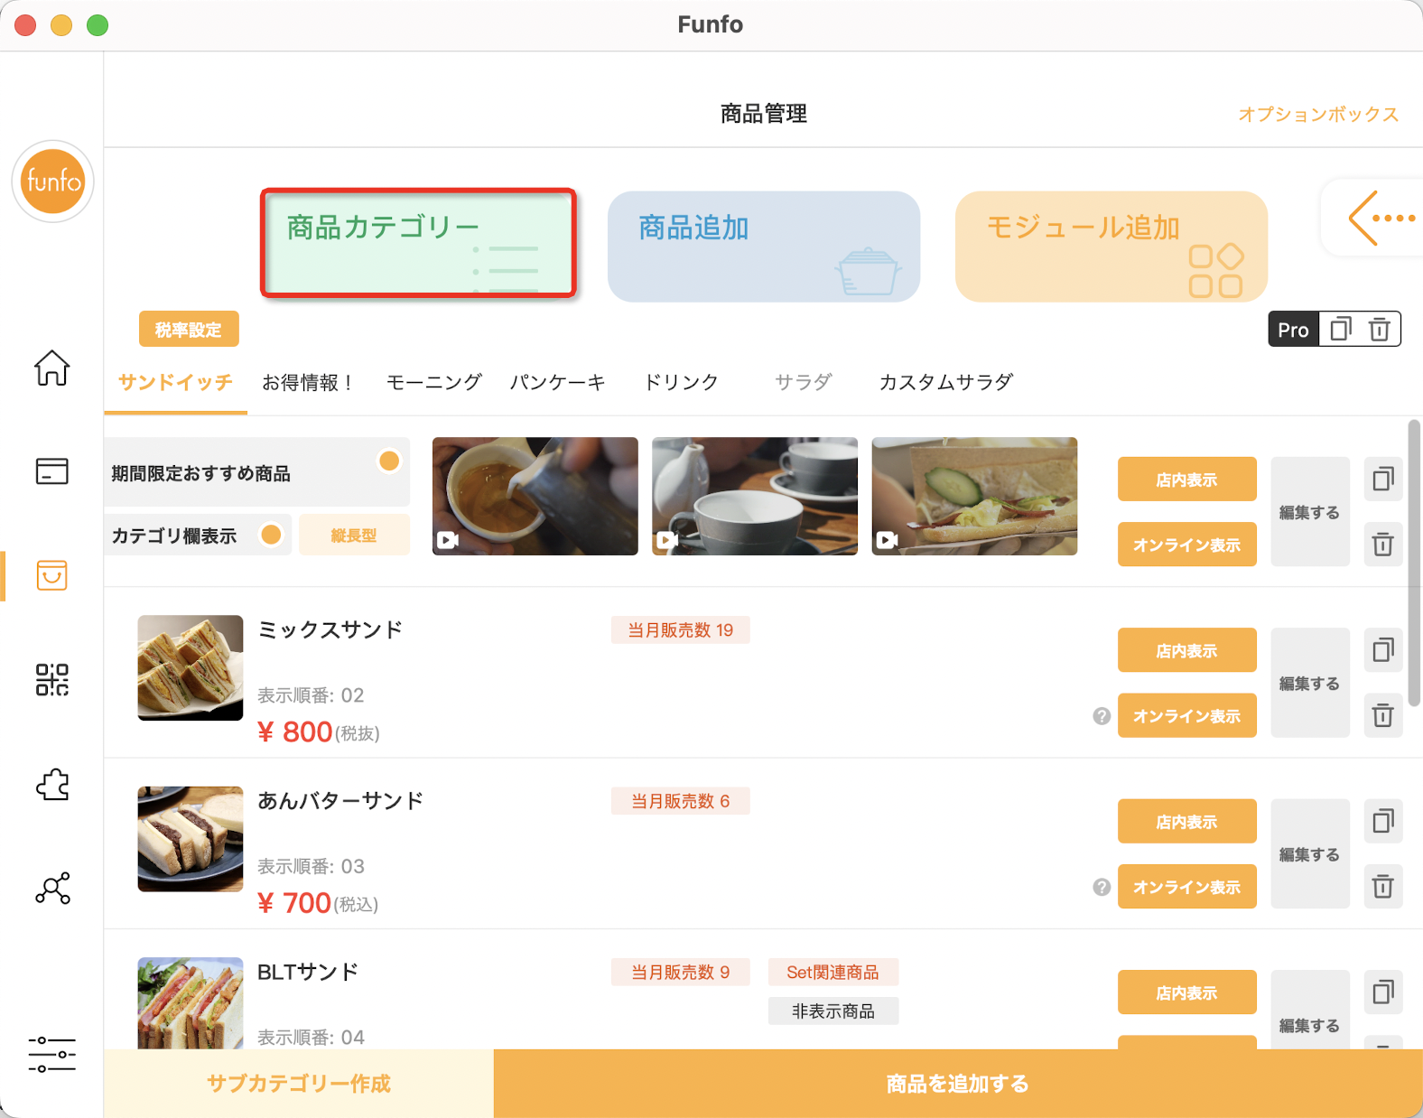Open the 商品カテゴリー card
The image size is (1423, 1118).
[418, 243]
